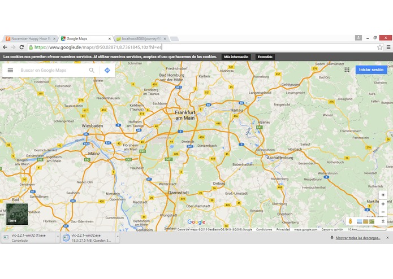Open Mostrar todas las descargas link

click(358, 238)
